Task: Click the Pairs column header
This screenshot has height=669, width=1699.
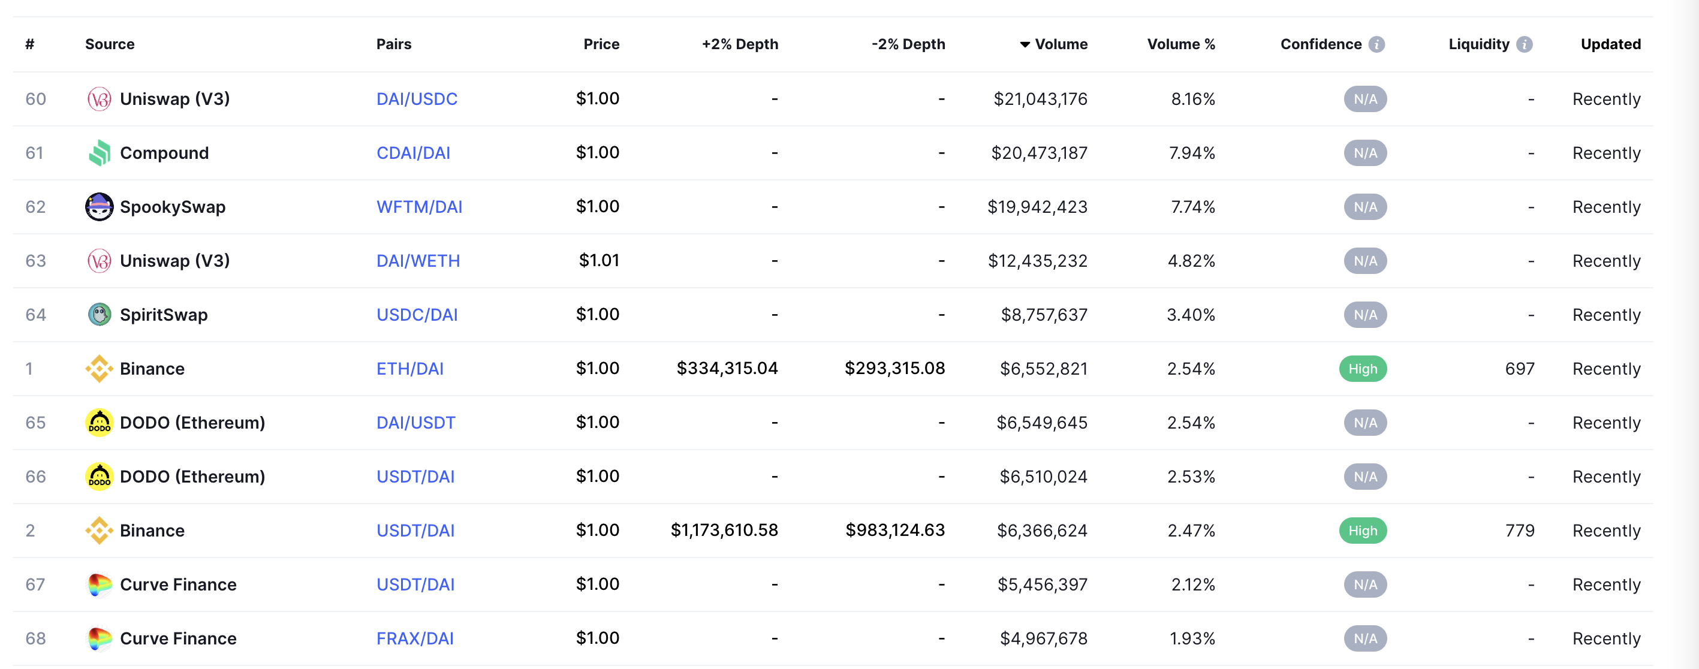Action: tap(394, 44)
